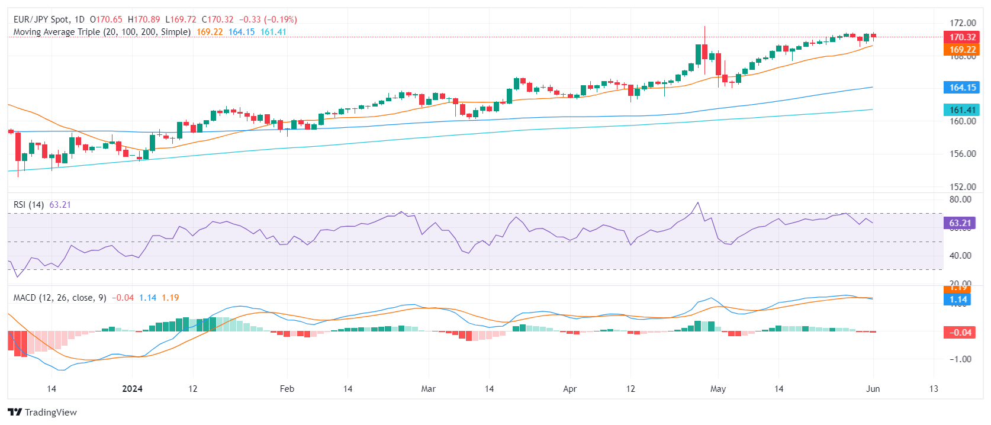Image resolution: width=991 pixels, height=425 pixels.
Task: Click the blue 164.15 axis price tag
Action: point(962,88)
